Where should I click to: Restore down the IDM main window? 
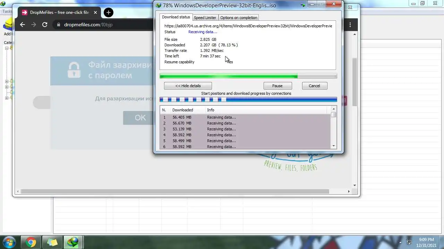[x=422, y=3]
